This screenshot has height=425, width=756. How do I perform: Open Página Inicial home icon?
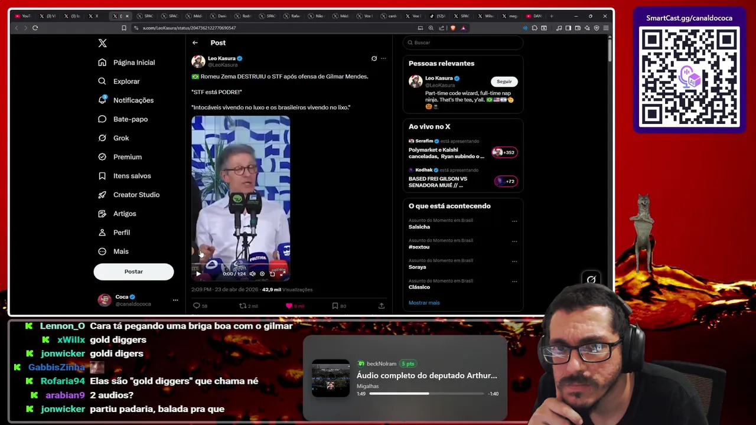point(102,63)
